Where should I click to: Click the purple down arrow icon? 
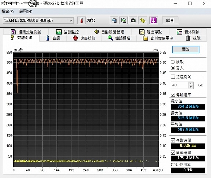(x=153, y=20)
